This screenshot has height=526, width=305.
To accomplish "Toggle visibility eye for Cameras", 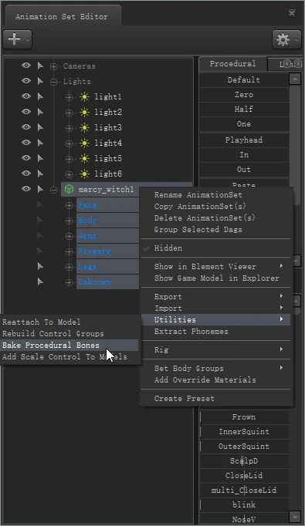I will pos(25,66).
